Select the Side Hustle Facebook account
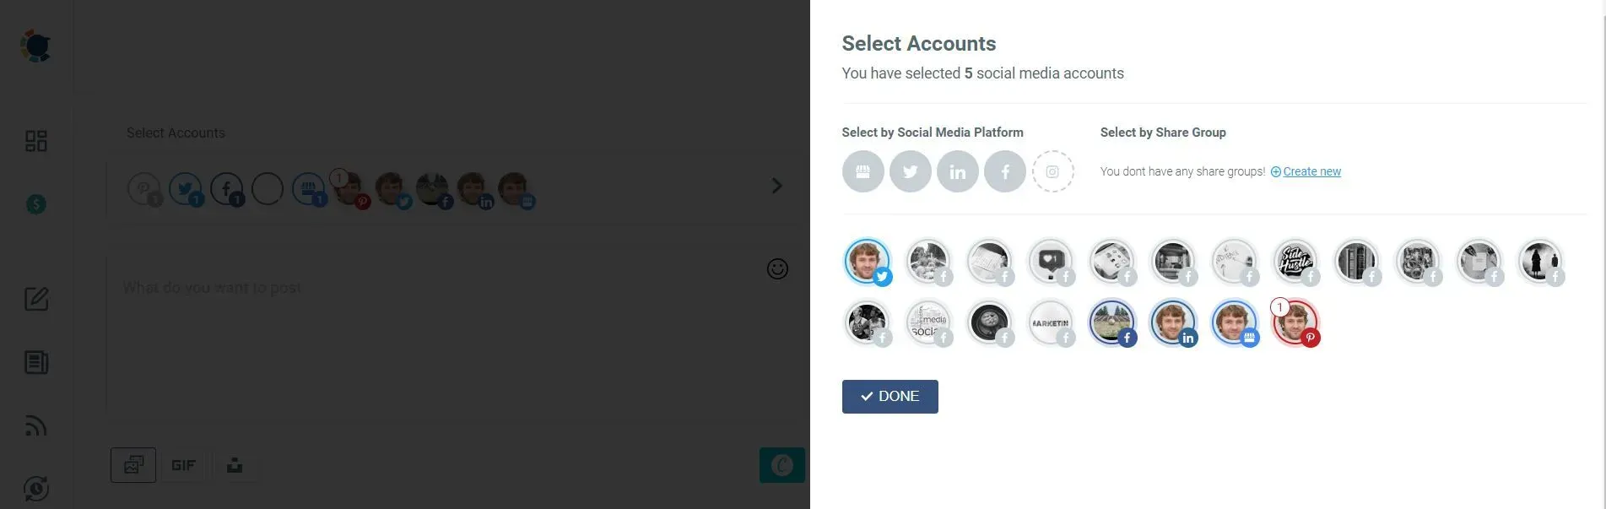This screenshot has width=1606, height=509. [x=1295, y=260]
